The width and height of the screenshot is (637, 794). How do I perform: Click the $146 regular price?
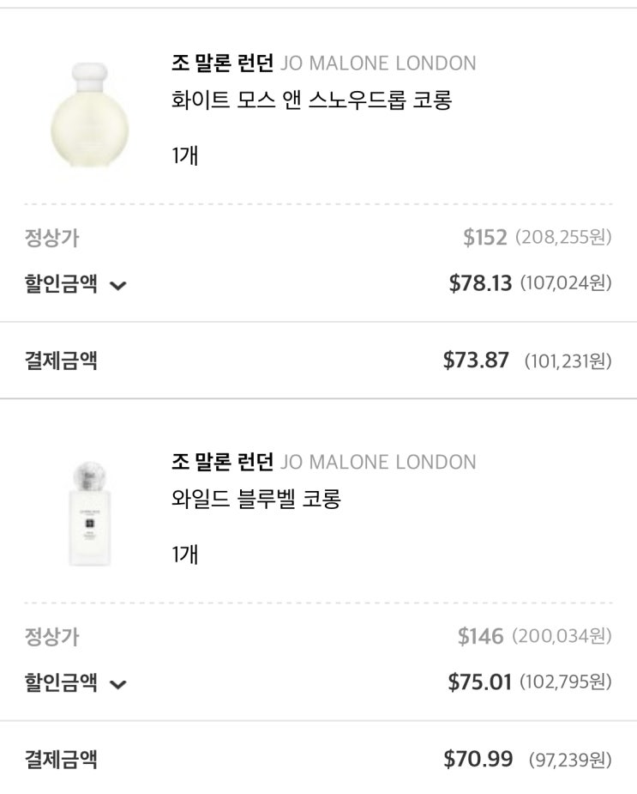point(480,636)
